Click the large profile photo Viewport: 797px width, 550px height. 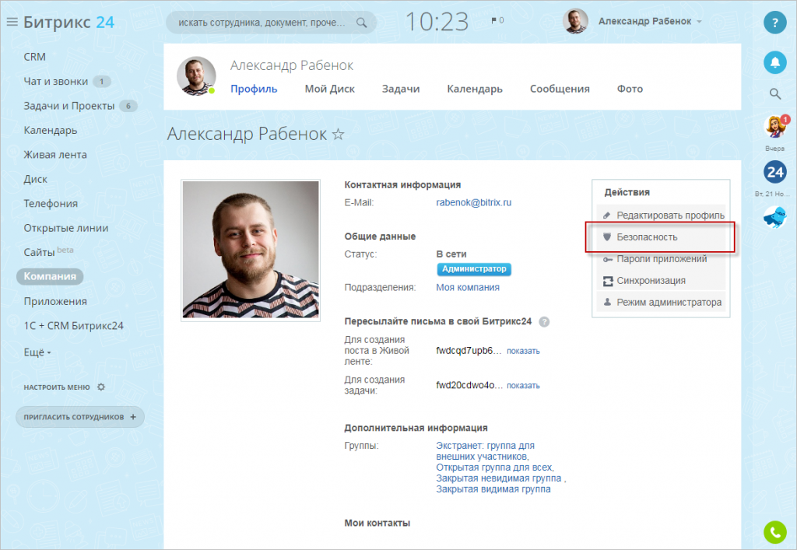pos(251,250)
